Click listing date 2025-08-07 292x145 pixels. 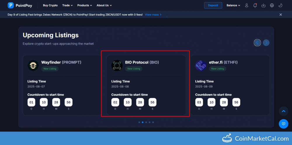click(36, 86)
